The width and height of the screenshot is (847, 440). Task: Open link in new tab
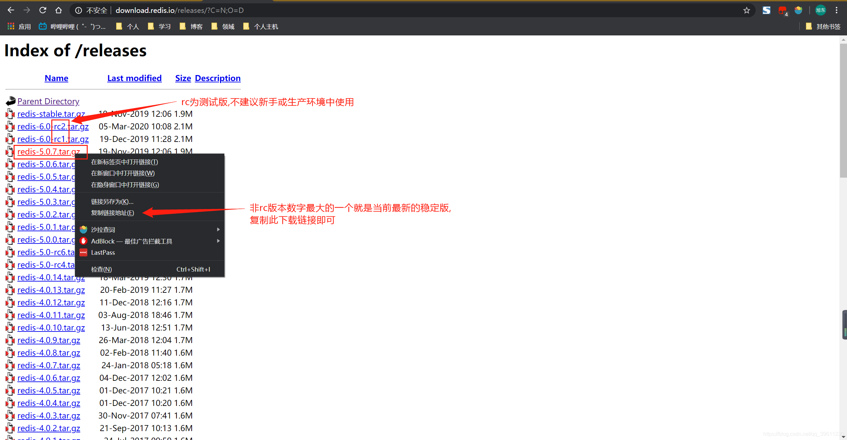click(124, 162)
